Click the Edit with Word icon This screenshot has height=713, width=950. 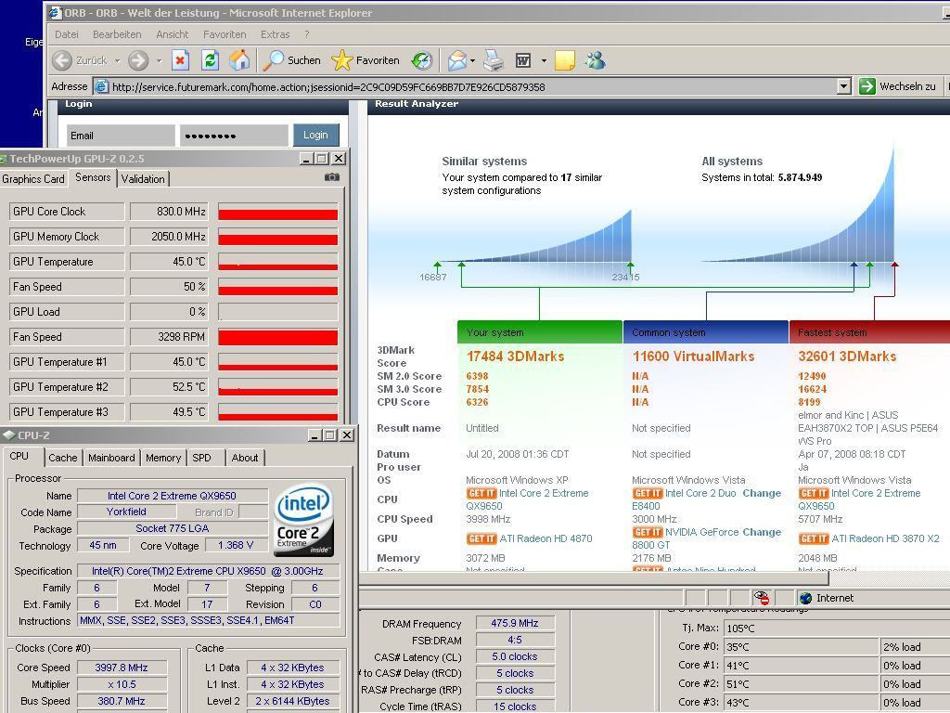click(x=523, y=60)
